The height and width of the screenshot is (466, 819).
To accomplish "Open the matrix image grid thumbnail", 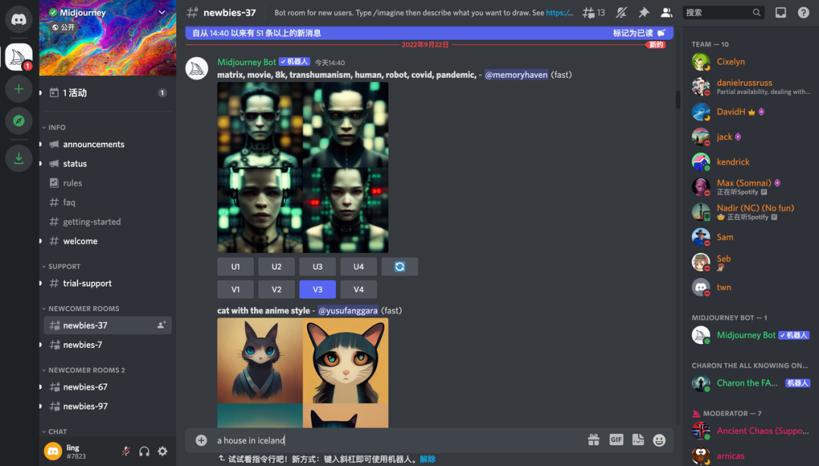I will [x=303, y=167].
